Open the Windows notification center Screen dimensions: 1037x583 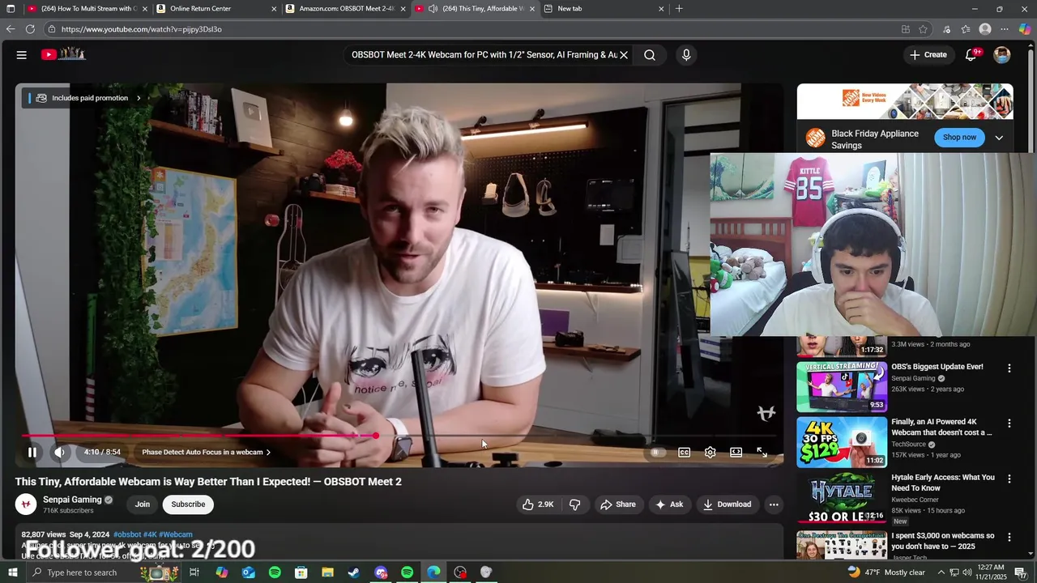pyautogui.click(x=1021, y=572)
